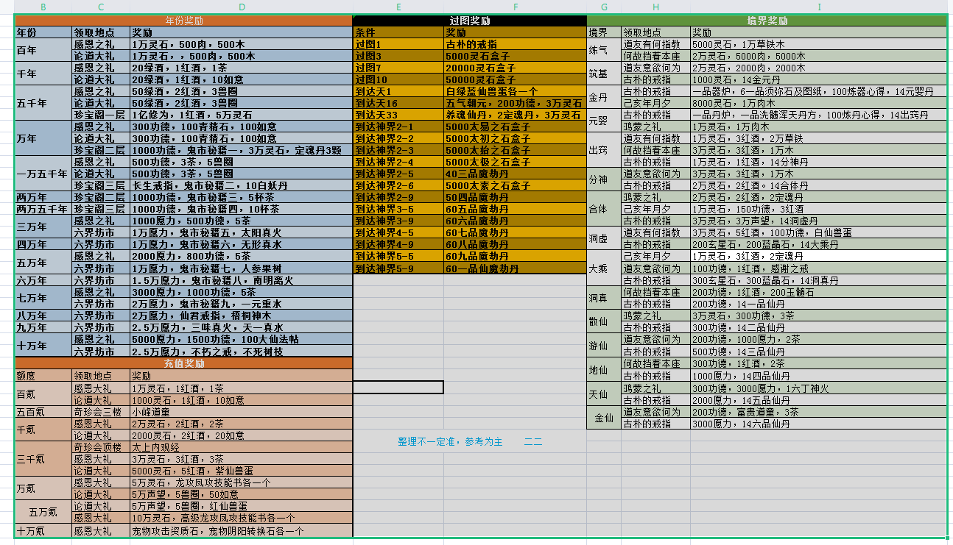Click the cell 300功德，3000愿力，1六丁神火
The image size is (953, 545).
[819, 388]
